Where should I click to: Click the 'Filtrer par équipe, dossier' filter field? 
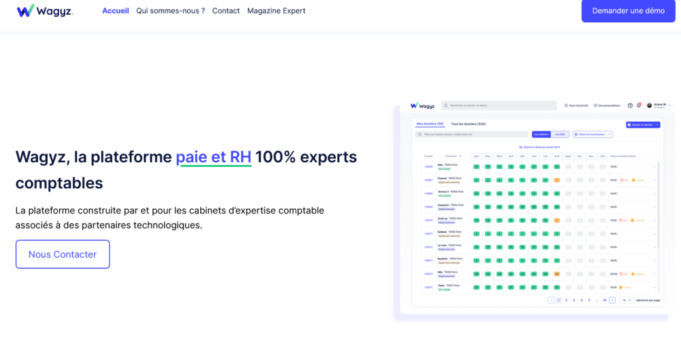coord(472,134)
